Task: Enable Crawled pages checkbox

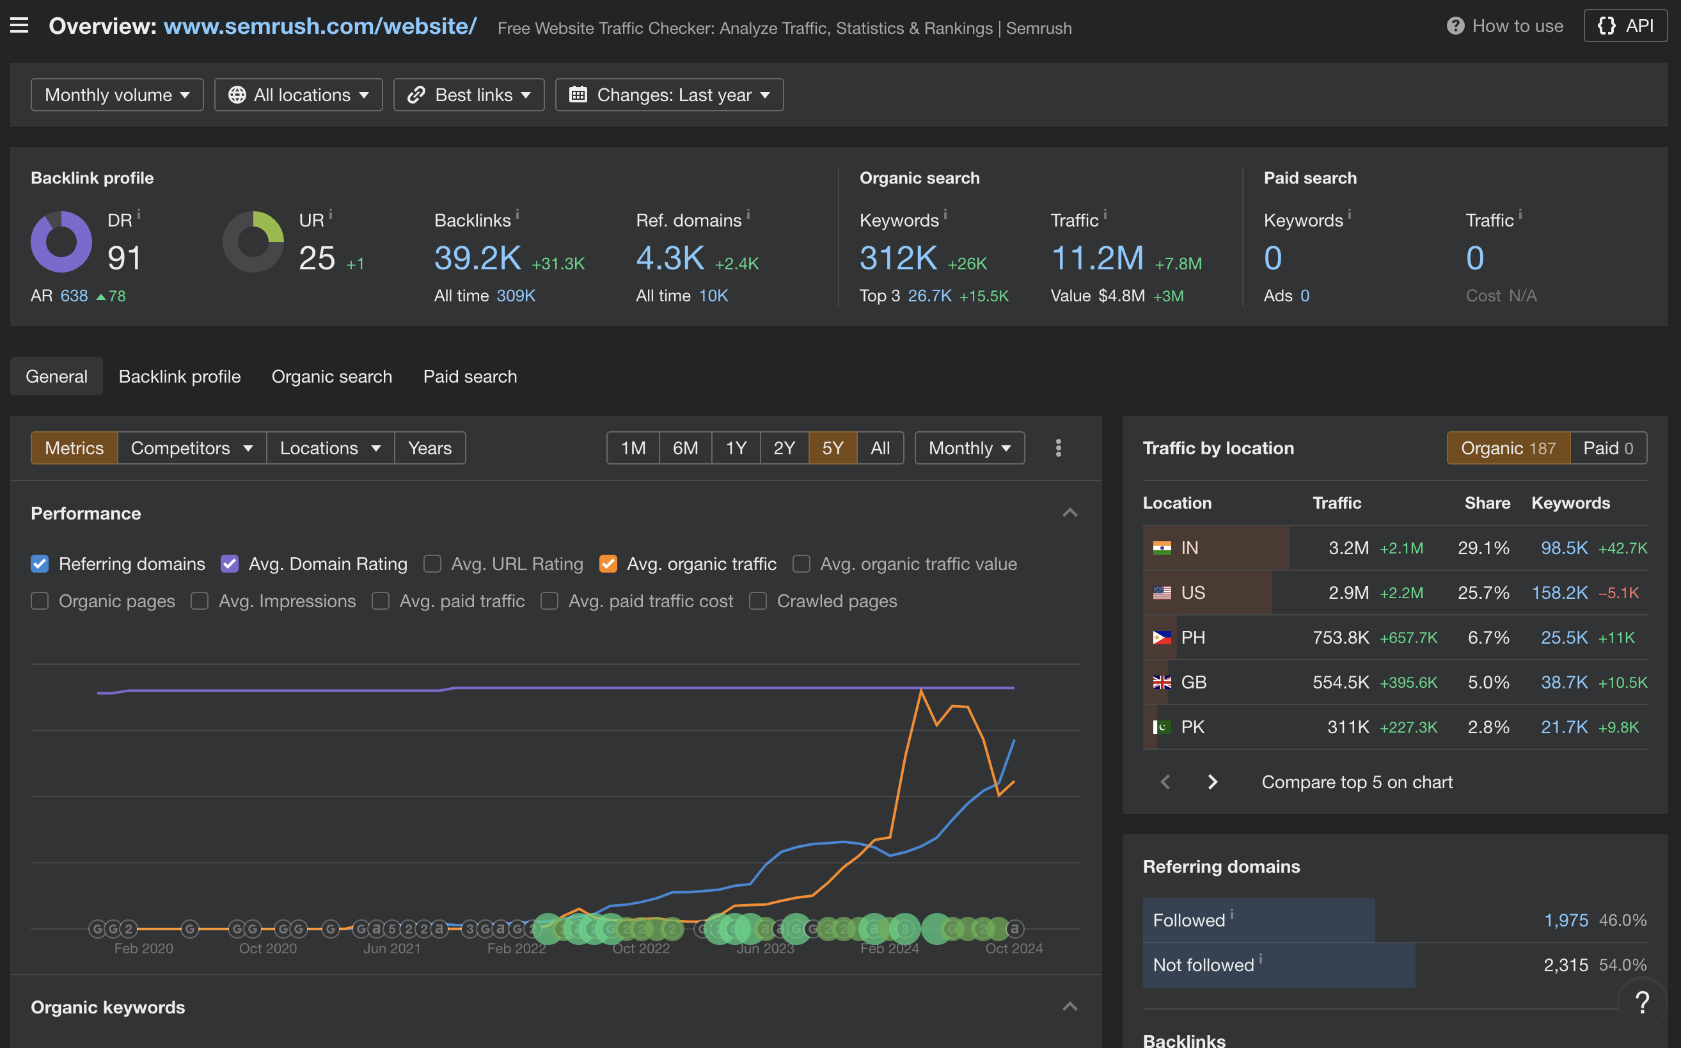Action: pos(758,601)
